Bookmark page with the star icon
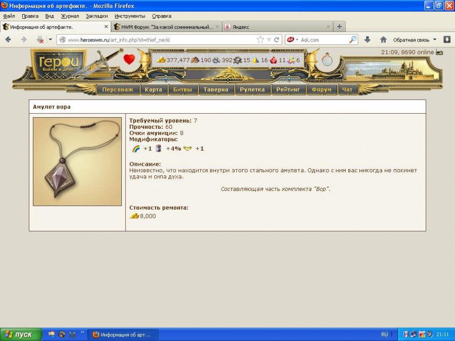 pos(260,39)
